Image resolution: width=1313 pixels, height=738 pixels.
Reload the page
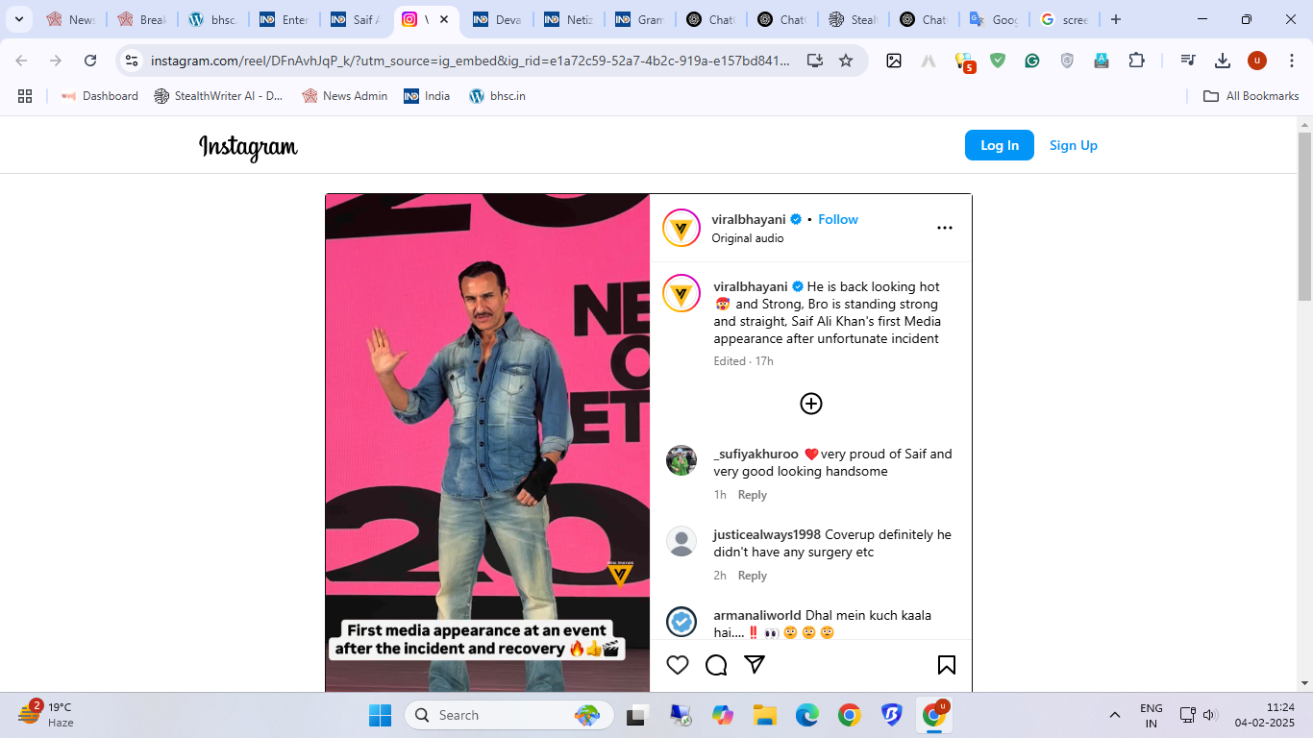(x=90, y=61)
